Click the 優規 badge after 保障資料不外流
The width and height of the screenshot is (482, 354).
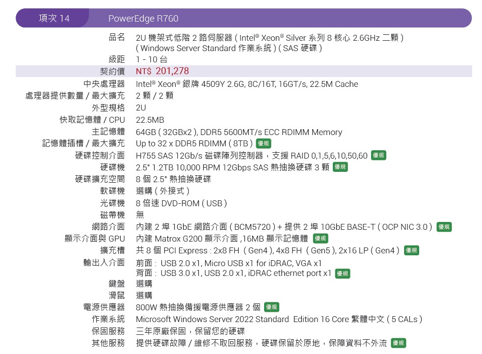point(399,343)
